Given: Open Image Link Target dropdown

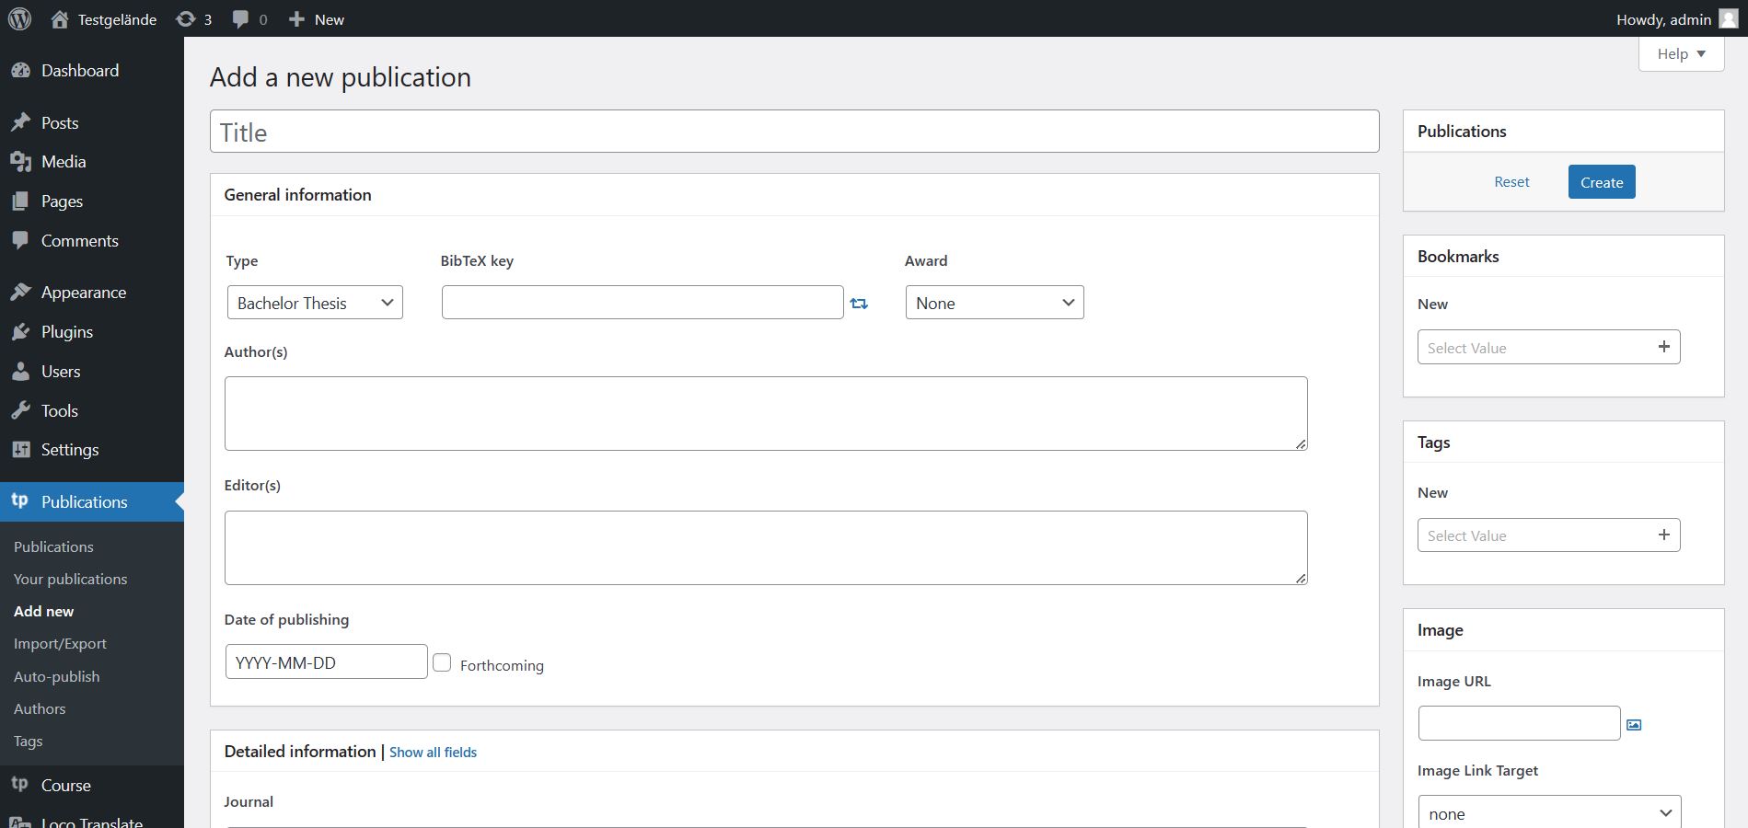Looking at the screenshot, I should pyautogui.click(x=1549, y=813).
